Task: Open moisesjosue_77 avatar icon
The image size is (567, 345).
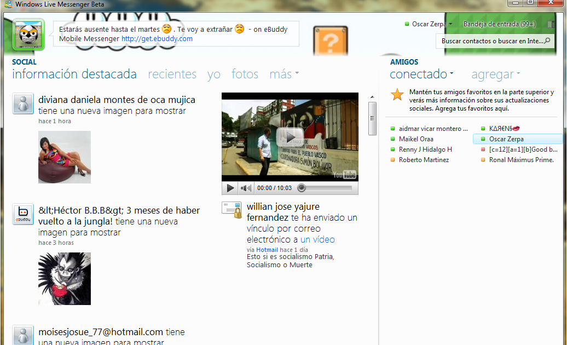Action: click(23, 335)
